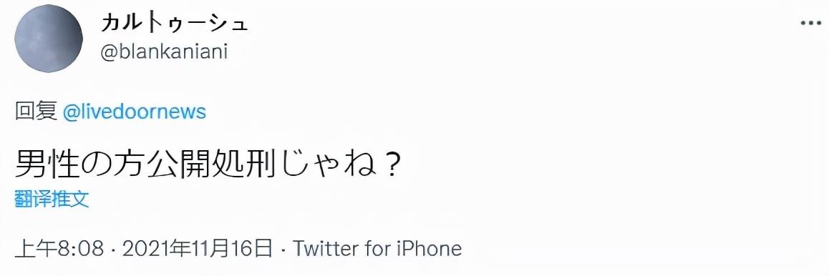
Task: Select the tweet text 男性の方公開処刑じゃね？
Action: click(x=207, y=166)
